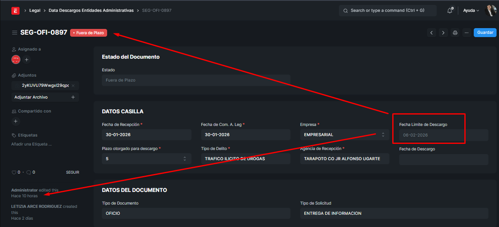Go to previous document arrow
499x227 pixels.
pyautogui.click(x=431, y=33)
